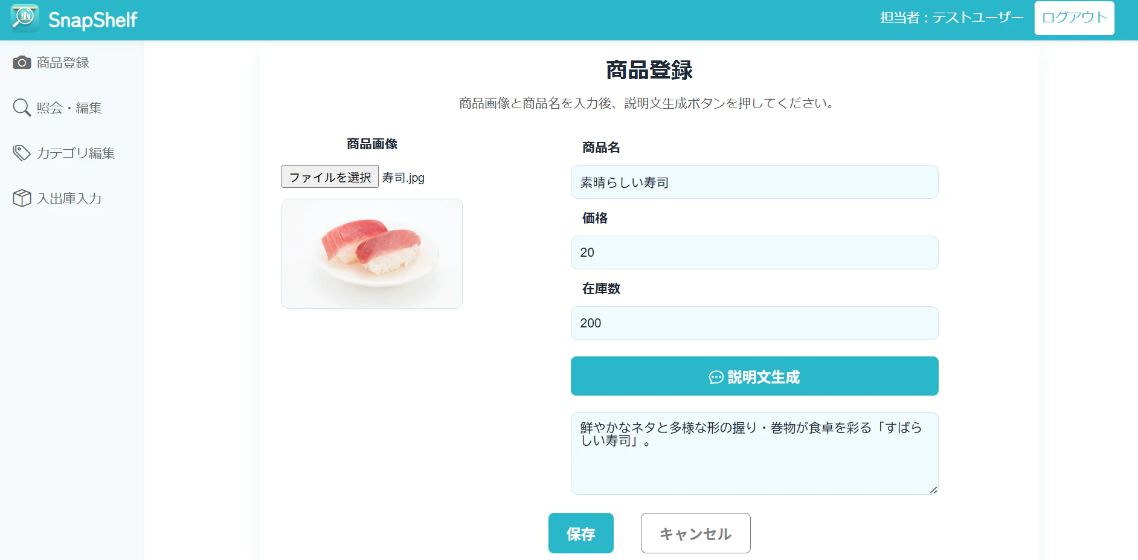Click the 価格 field showing 20
Viewport: 1138px width, 560px height.
754,253
